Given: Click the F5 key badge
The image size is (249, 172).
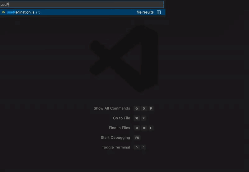Looking at the screenshot, I should 137,138.
